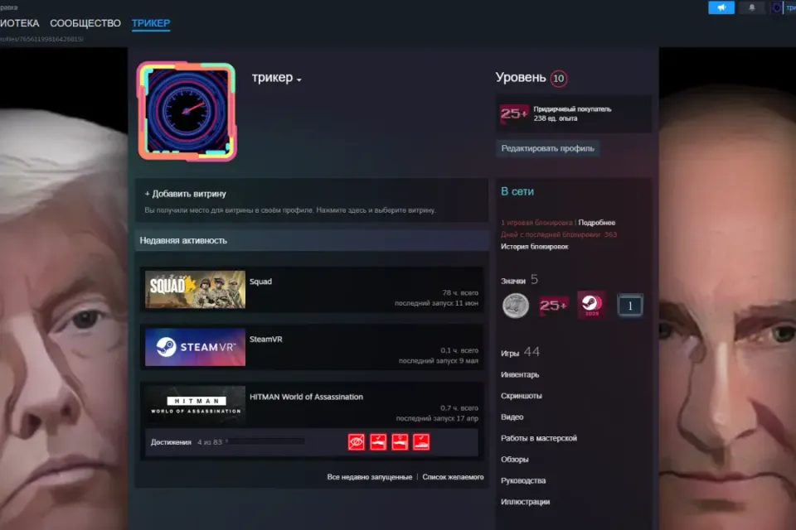
Task: Switch to the СООБЩЕСТВО menu
Action: click(85, 23)
